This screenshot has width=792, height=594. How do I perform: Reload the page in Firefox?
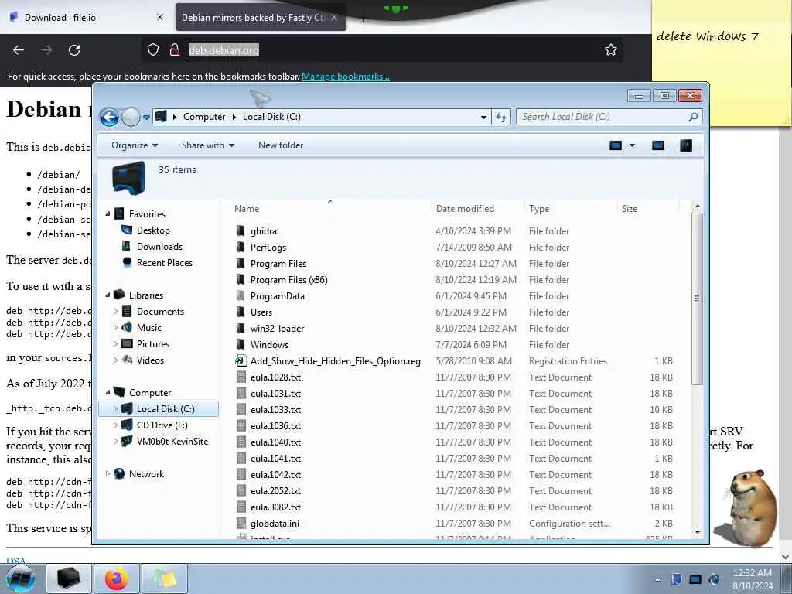[x=74, y=50]
